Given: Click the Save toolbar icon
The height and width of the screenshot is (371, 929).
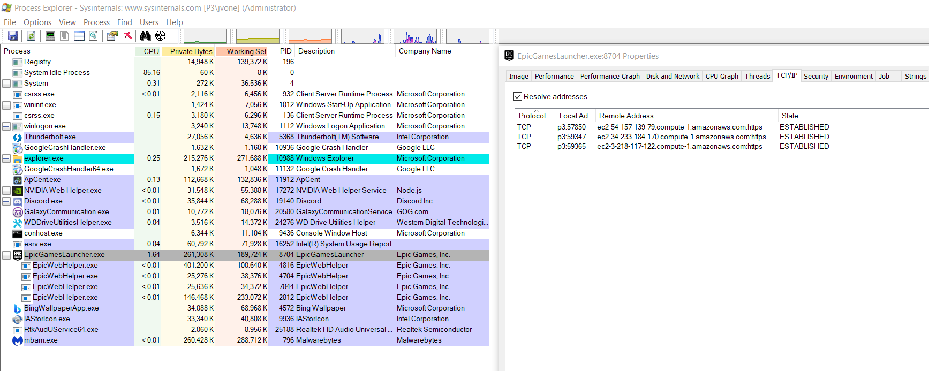Looking at the screenshot, I should [13, 36].
